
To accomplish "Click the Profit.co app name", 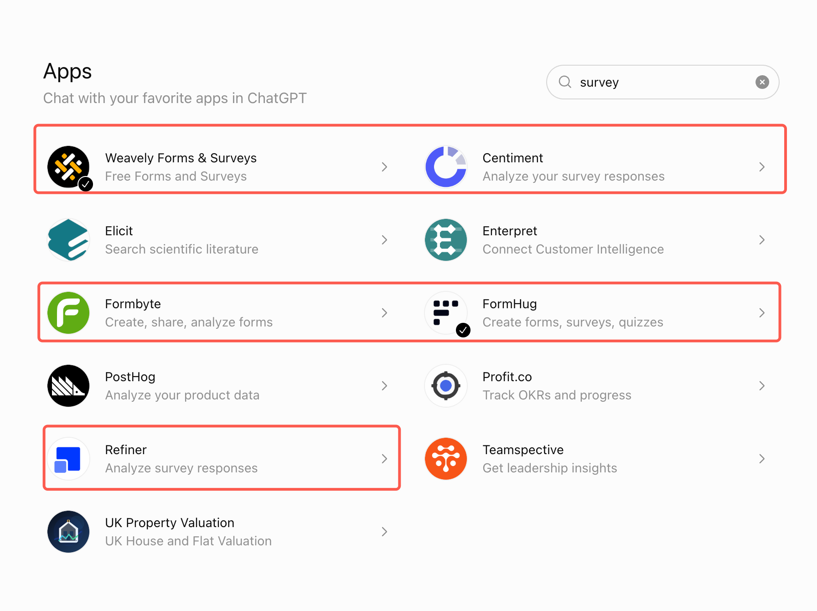I will coord(507,377).
